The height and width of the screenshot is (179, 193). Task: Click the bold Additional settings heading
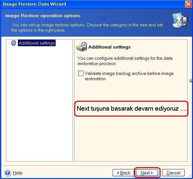110,47
